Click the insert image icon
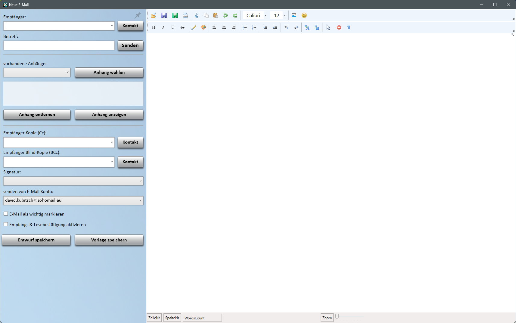Screen dimensions: 516x323 [294, 15]
